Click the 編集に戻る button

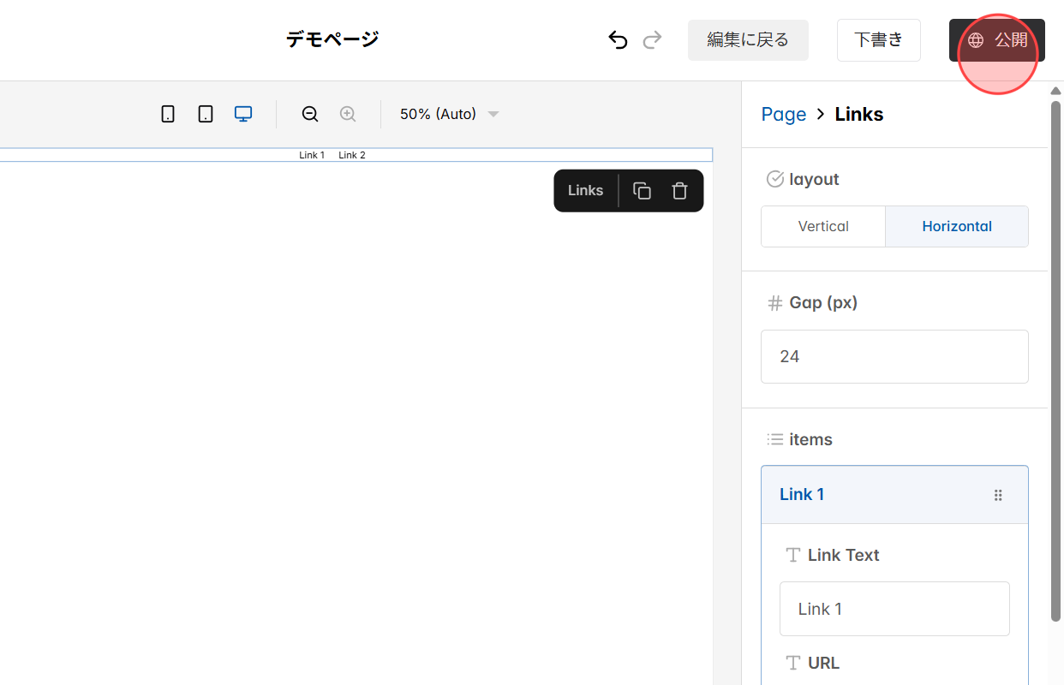(747, 39)
